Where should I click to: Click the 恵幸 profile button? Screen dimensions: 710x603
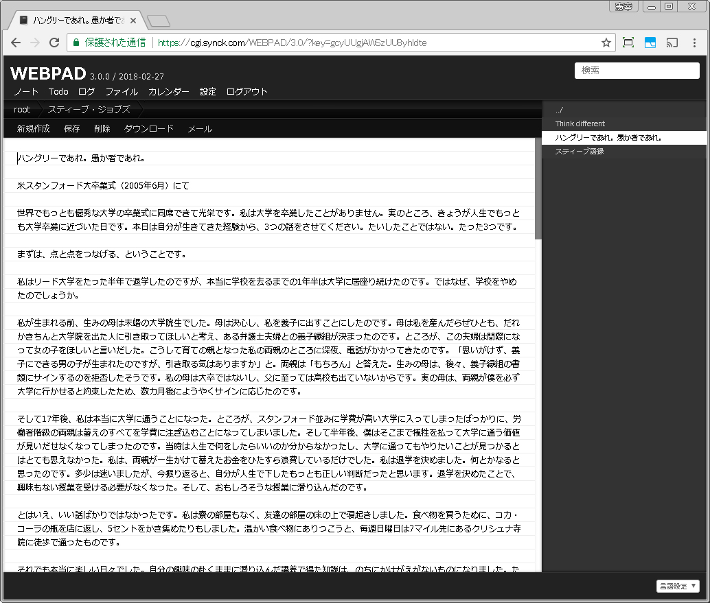(x=623, y=6)
